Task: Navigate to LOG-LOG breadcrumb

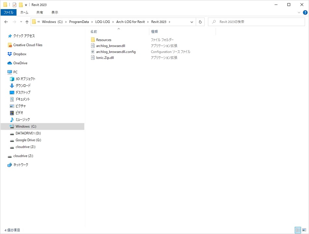Action: coord(102,22)
